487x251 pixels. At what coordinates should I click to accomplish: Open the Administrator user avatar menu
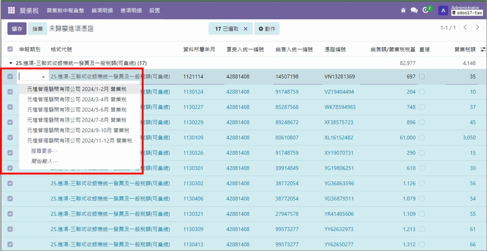pos(443,11)
